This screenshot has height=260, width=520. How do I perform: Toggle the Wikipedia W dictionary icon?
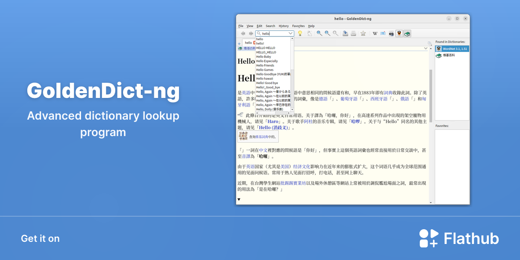click(375, 33)
